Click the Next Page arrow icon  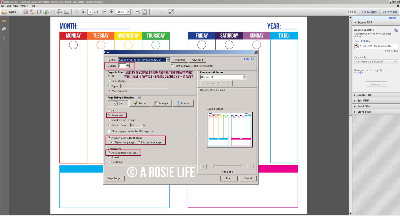(x=83, y=12)
